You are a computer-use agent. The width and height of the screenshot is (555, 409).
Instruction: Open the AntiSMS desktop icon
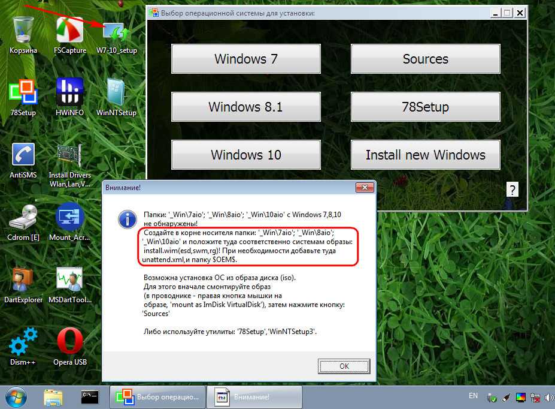pos(23,156)
